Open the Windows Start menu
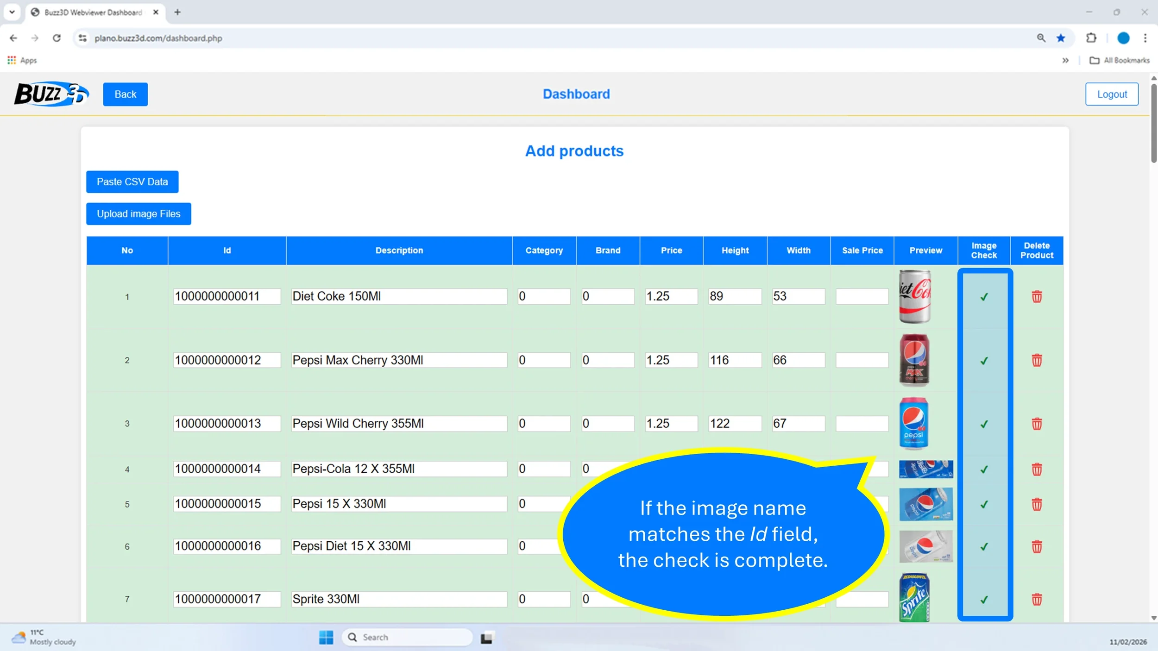This screenshot has width=1158, height=651. point(326,637)
